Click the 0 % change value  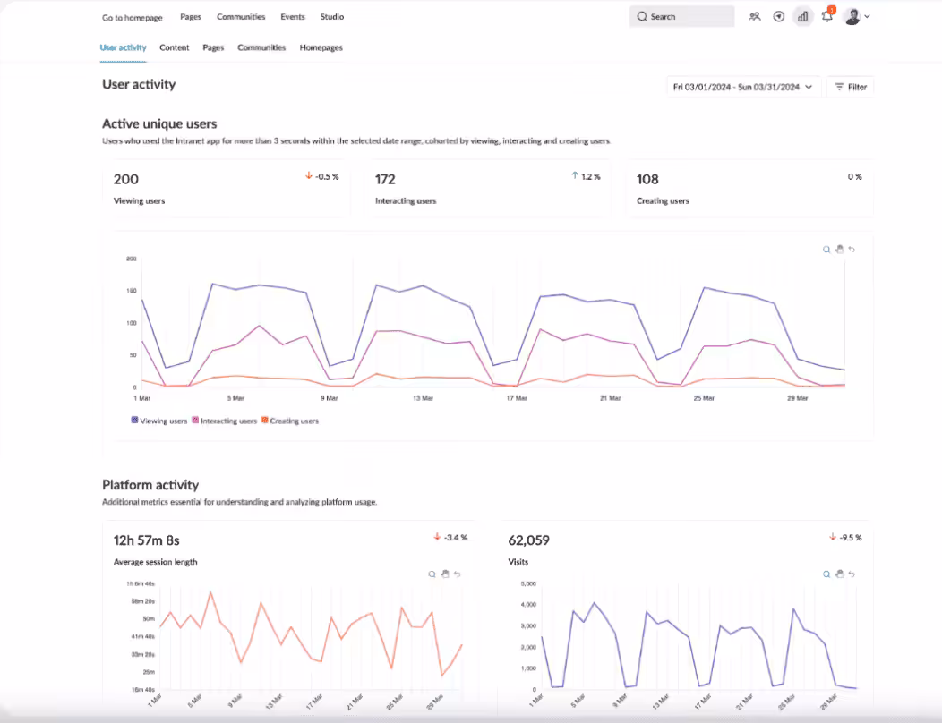pyautogui.click(x=855, y=176)
